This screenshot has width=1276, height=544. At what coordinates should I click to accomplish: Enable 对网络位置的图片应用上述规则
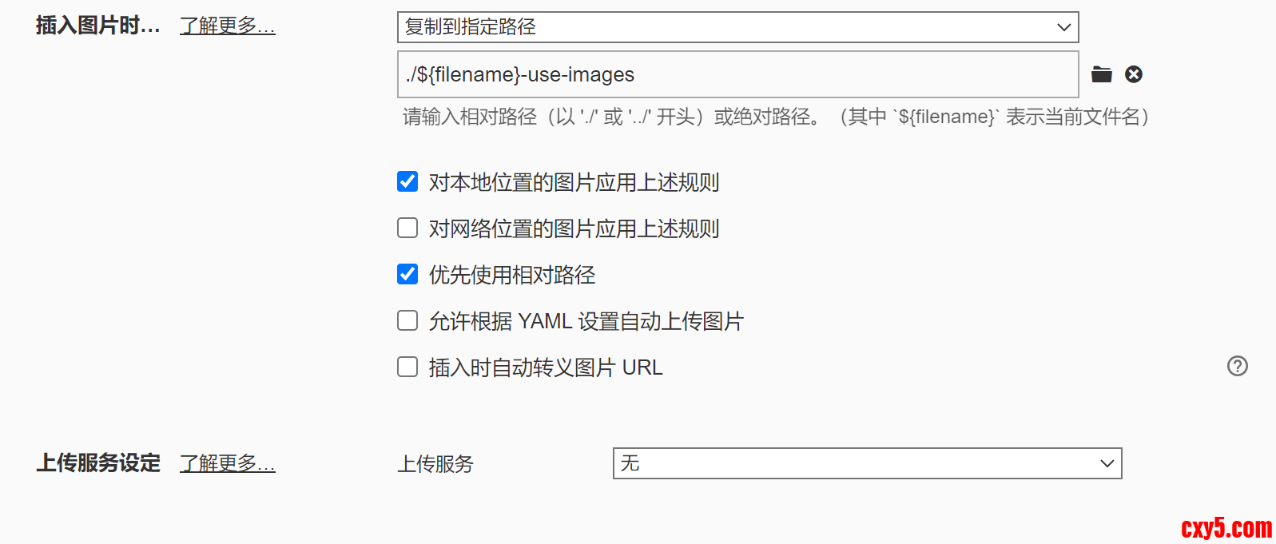(407, 228)
